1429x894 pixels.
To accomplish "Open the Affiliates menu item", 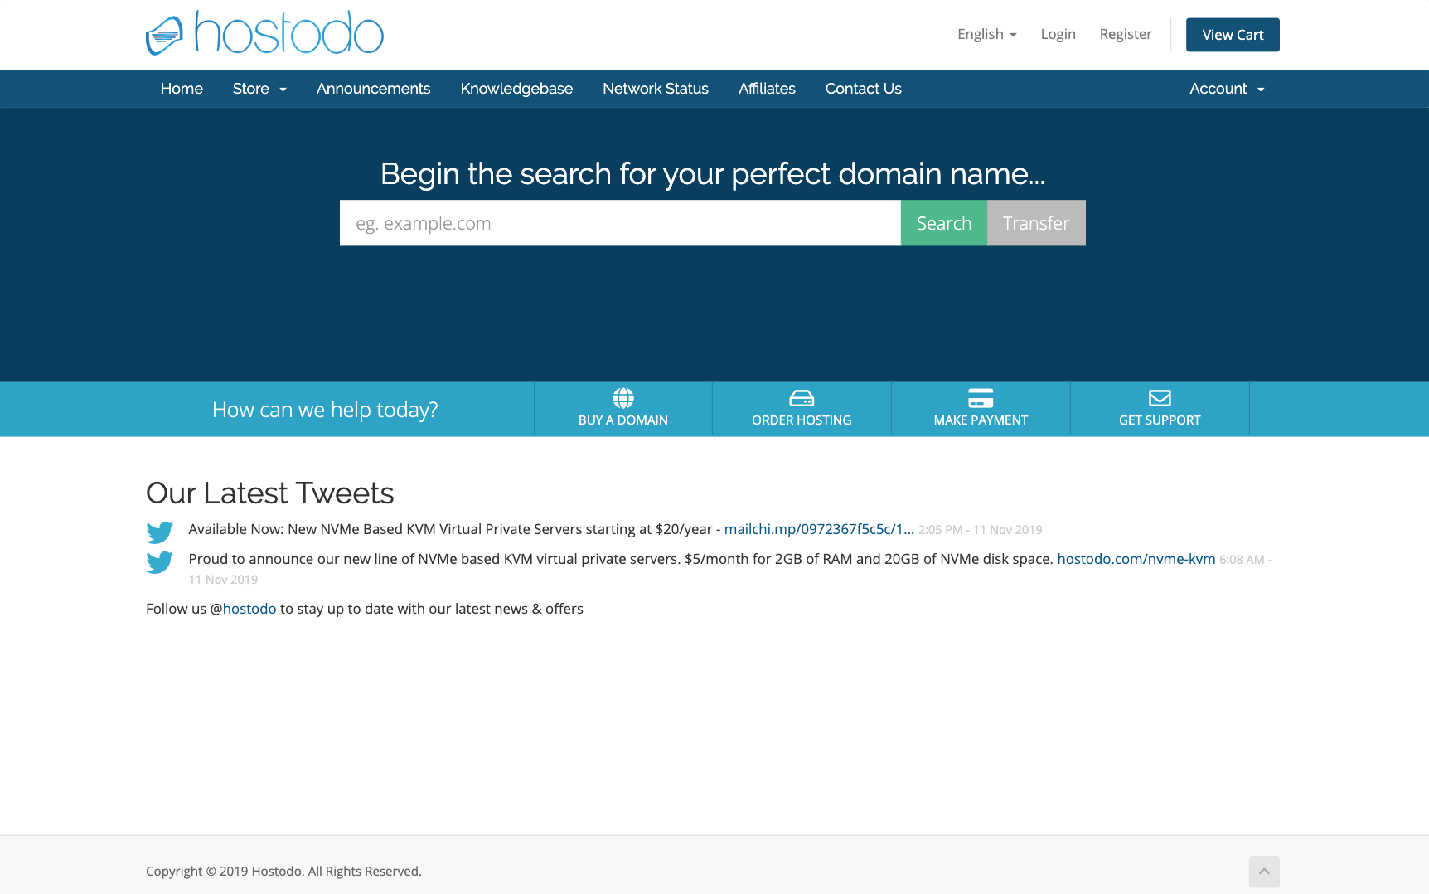I will click(767, 89).
